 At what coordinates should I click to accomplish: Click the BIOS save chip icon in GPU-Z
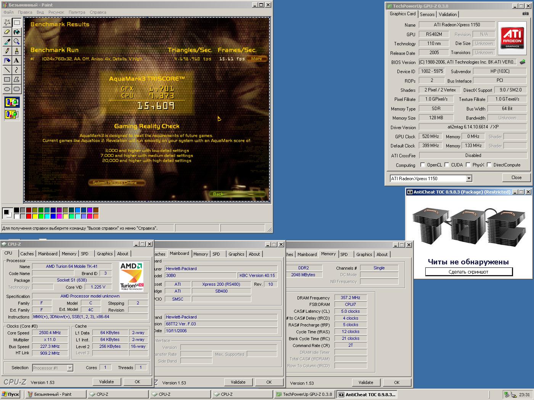523,62
